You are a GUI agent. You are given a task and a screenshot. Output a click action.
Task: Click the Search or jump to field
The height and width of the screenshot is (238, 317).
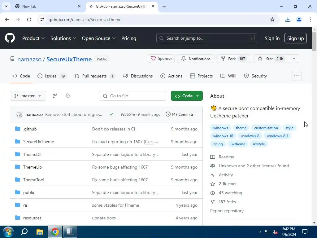tap(206, 38)
